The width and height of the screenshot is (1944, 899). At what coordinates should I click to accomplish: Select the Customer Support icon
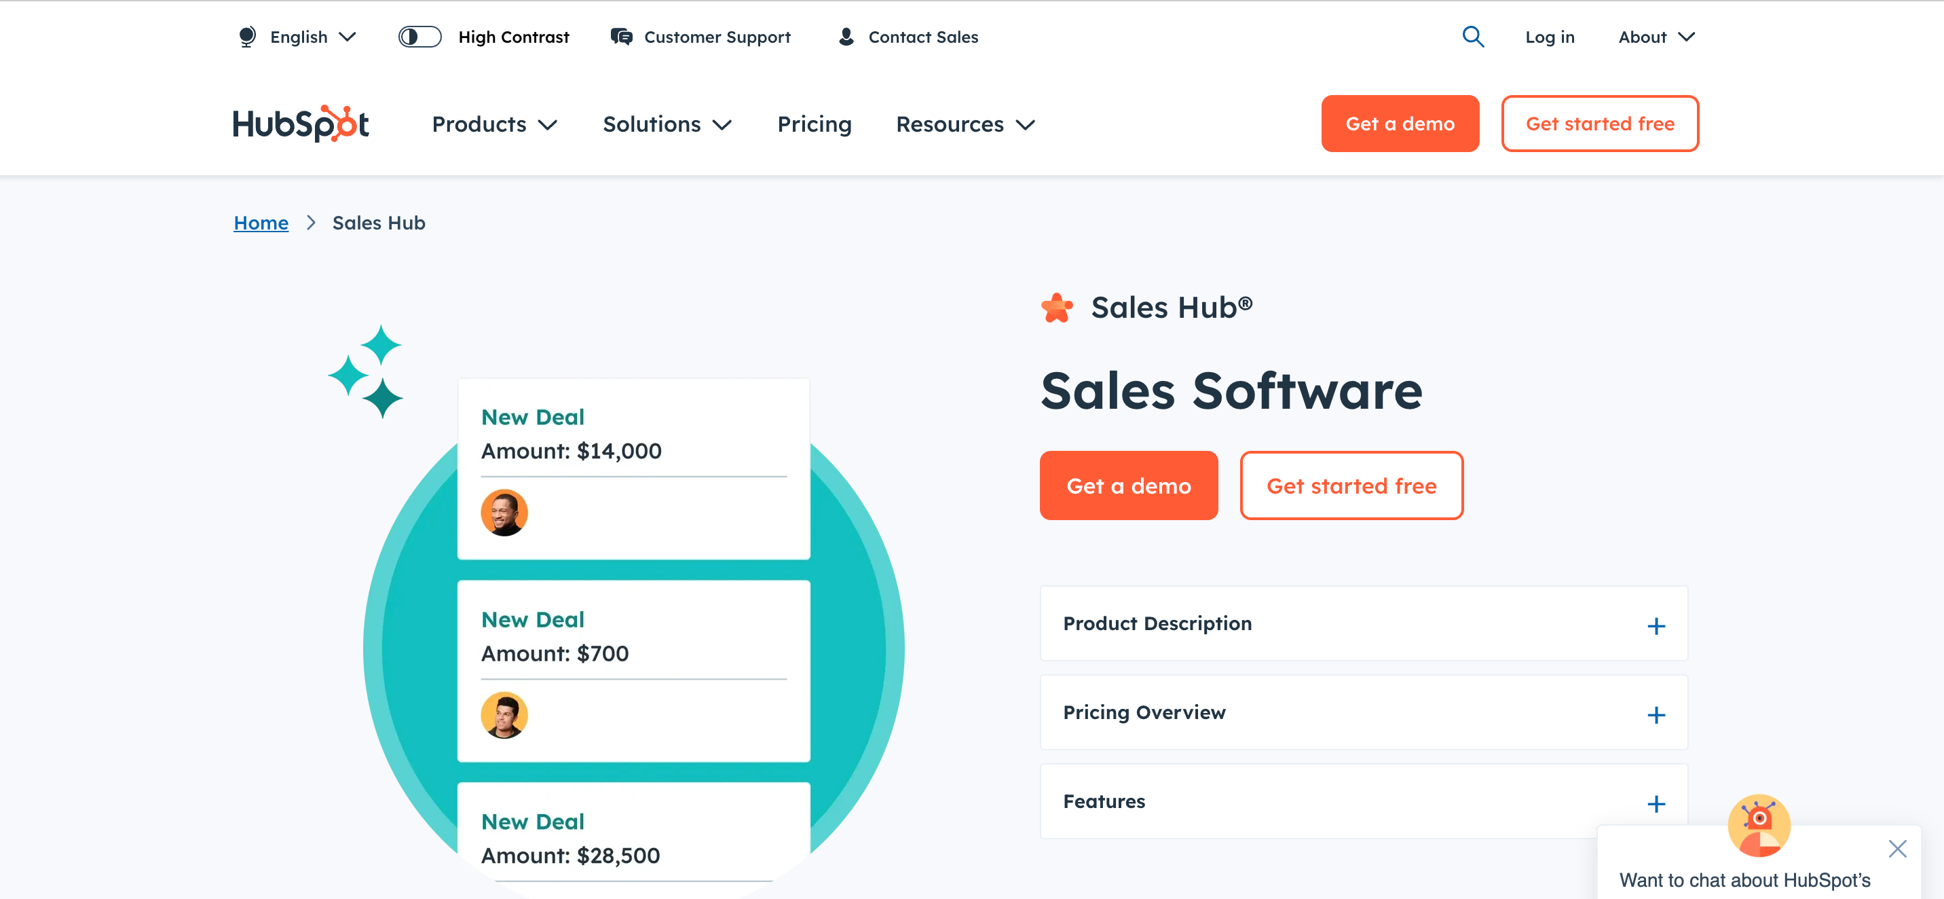coord(621,36)
